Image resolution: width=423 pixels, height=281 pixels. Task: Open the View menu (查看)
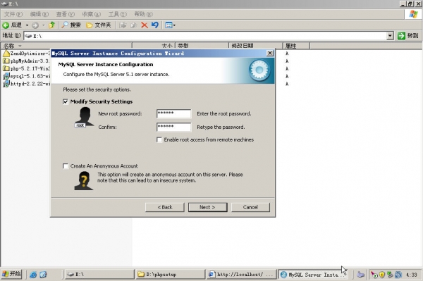(66, 14)
